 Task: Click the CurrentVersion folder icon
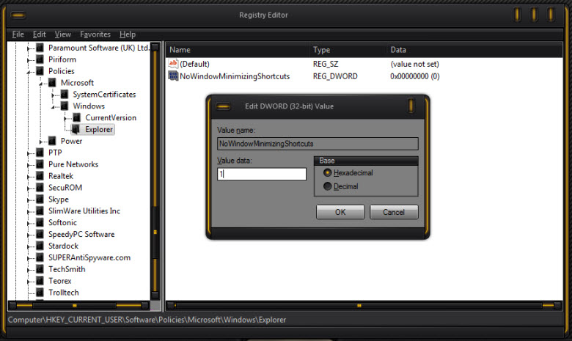pos(76,118)
